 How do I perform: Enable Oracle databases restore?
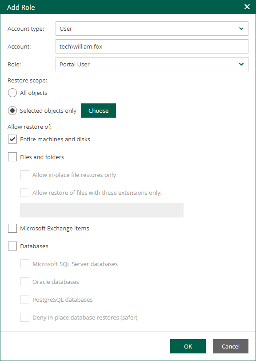coord(25,282)
